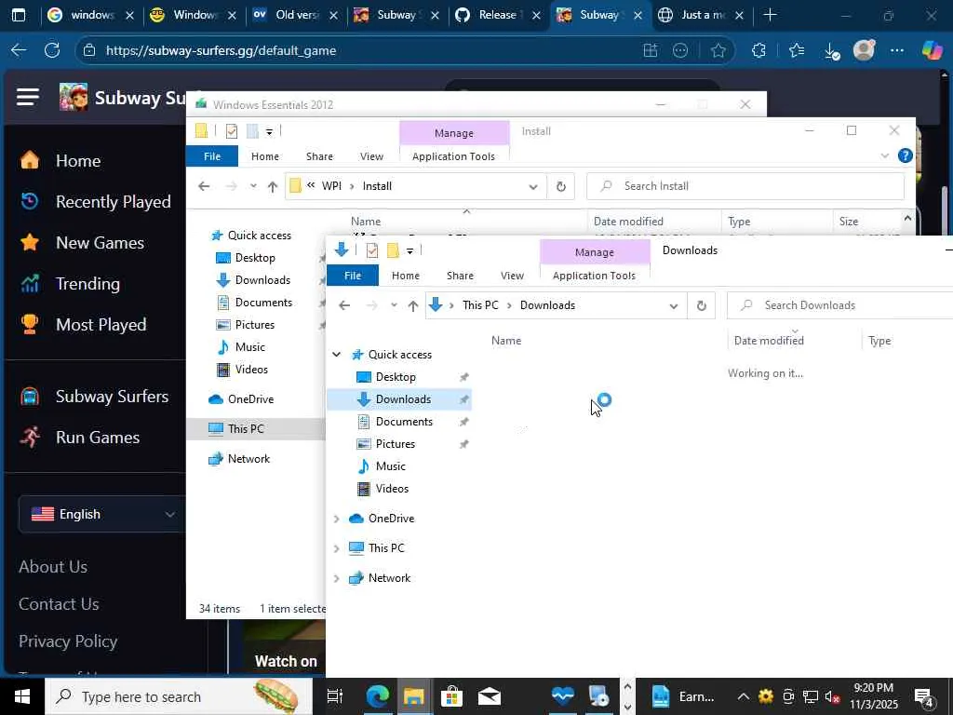Sort by Date modified in Downloads window
The width and height of the screenshot is (953, 715).
(x=769, y=341)
